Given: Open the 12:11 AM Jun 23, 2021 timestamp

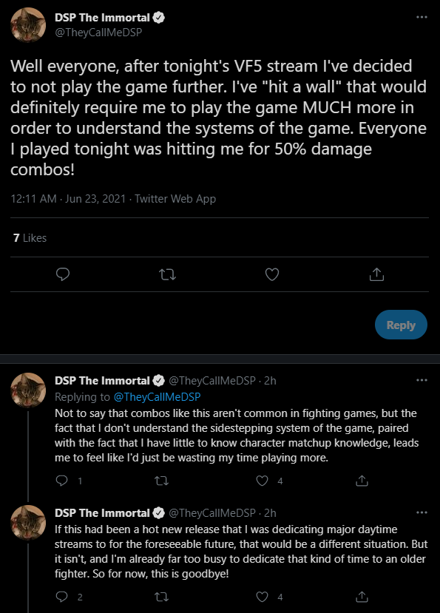Looking at the screenshot, I should 68,199.
